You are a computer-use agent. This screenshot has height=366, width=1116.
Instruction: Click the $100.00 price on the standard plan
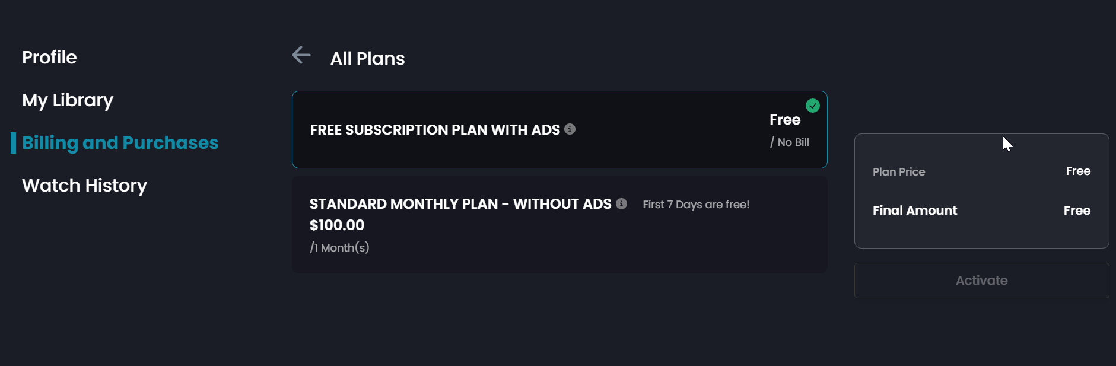(337, 225)
